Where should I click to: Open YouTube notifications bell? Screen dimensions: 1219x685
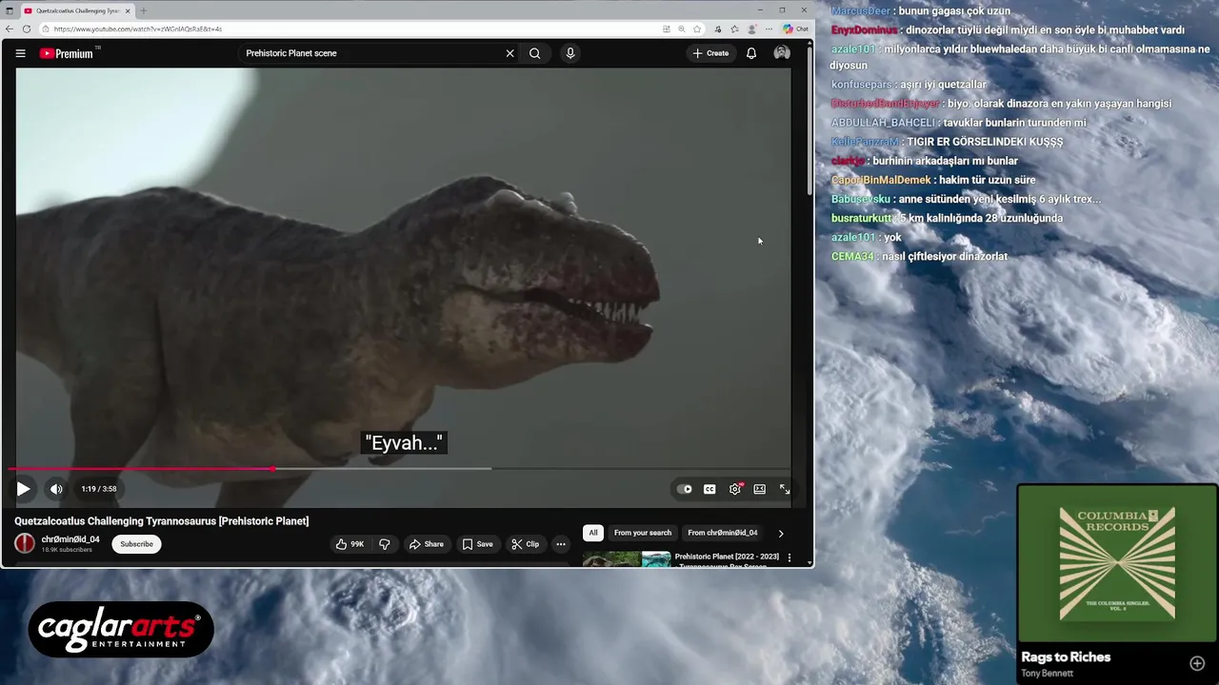pyautogui.click(x=750, y=53)
